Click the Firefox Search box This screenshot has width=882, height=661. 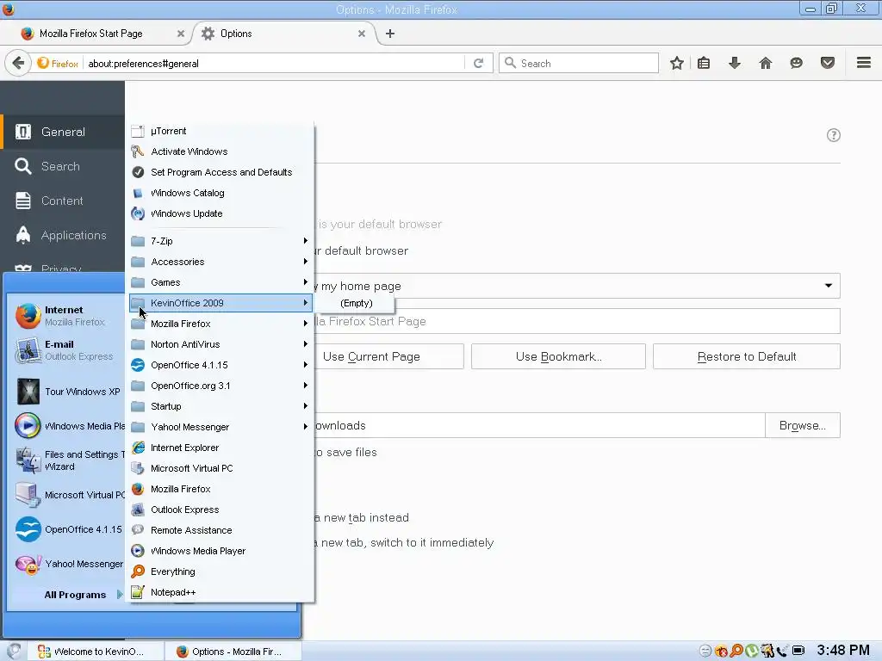point(579,63)
